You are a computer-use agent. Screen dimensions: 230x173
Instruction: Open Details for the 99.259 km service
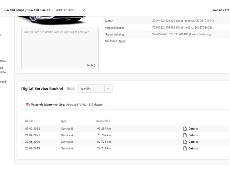pyautogui.click(x=193, y=129)
